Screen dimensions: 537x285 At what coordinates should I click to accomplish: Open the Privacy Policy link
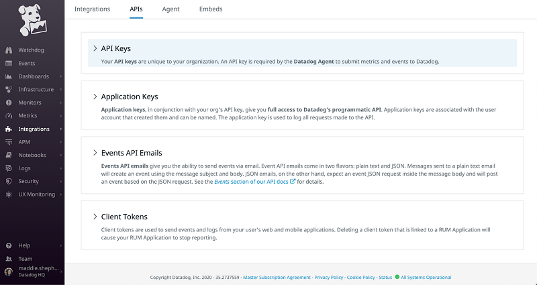tap(329, 278)
